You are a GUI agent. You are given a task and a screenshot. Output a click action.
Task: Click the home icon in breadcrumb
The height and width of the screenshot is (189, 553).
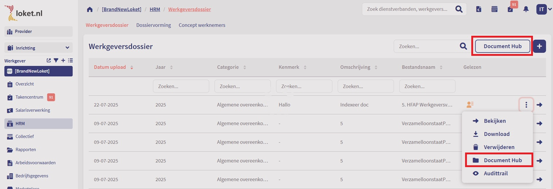90,9
